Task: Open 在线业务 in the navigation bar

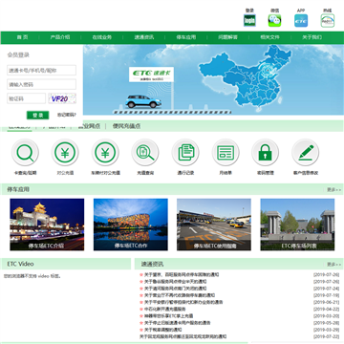Action: pyautogui.click(x=102, y=37)
